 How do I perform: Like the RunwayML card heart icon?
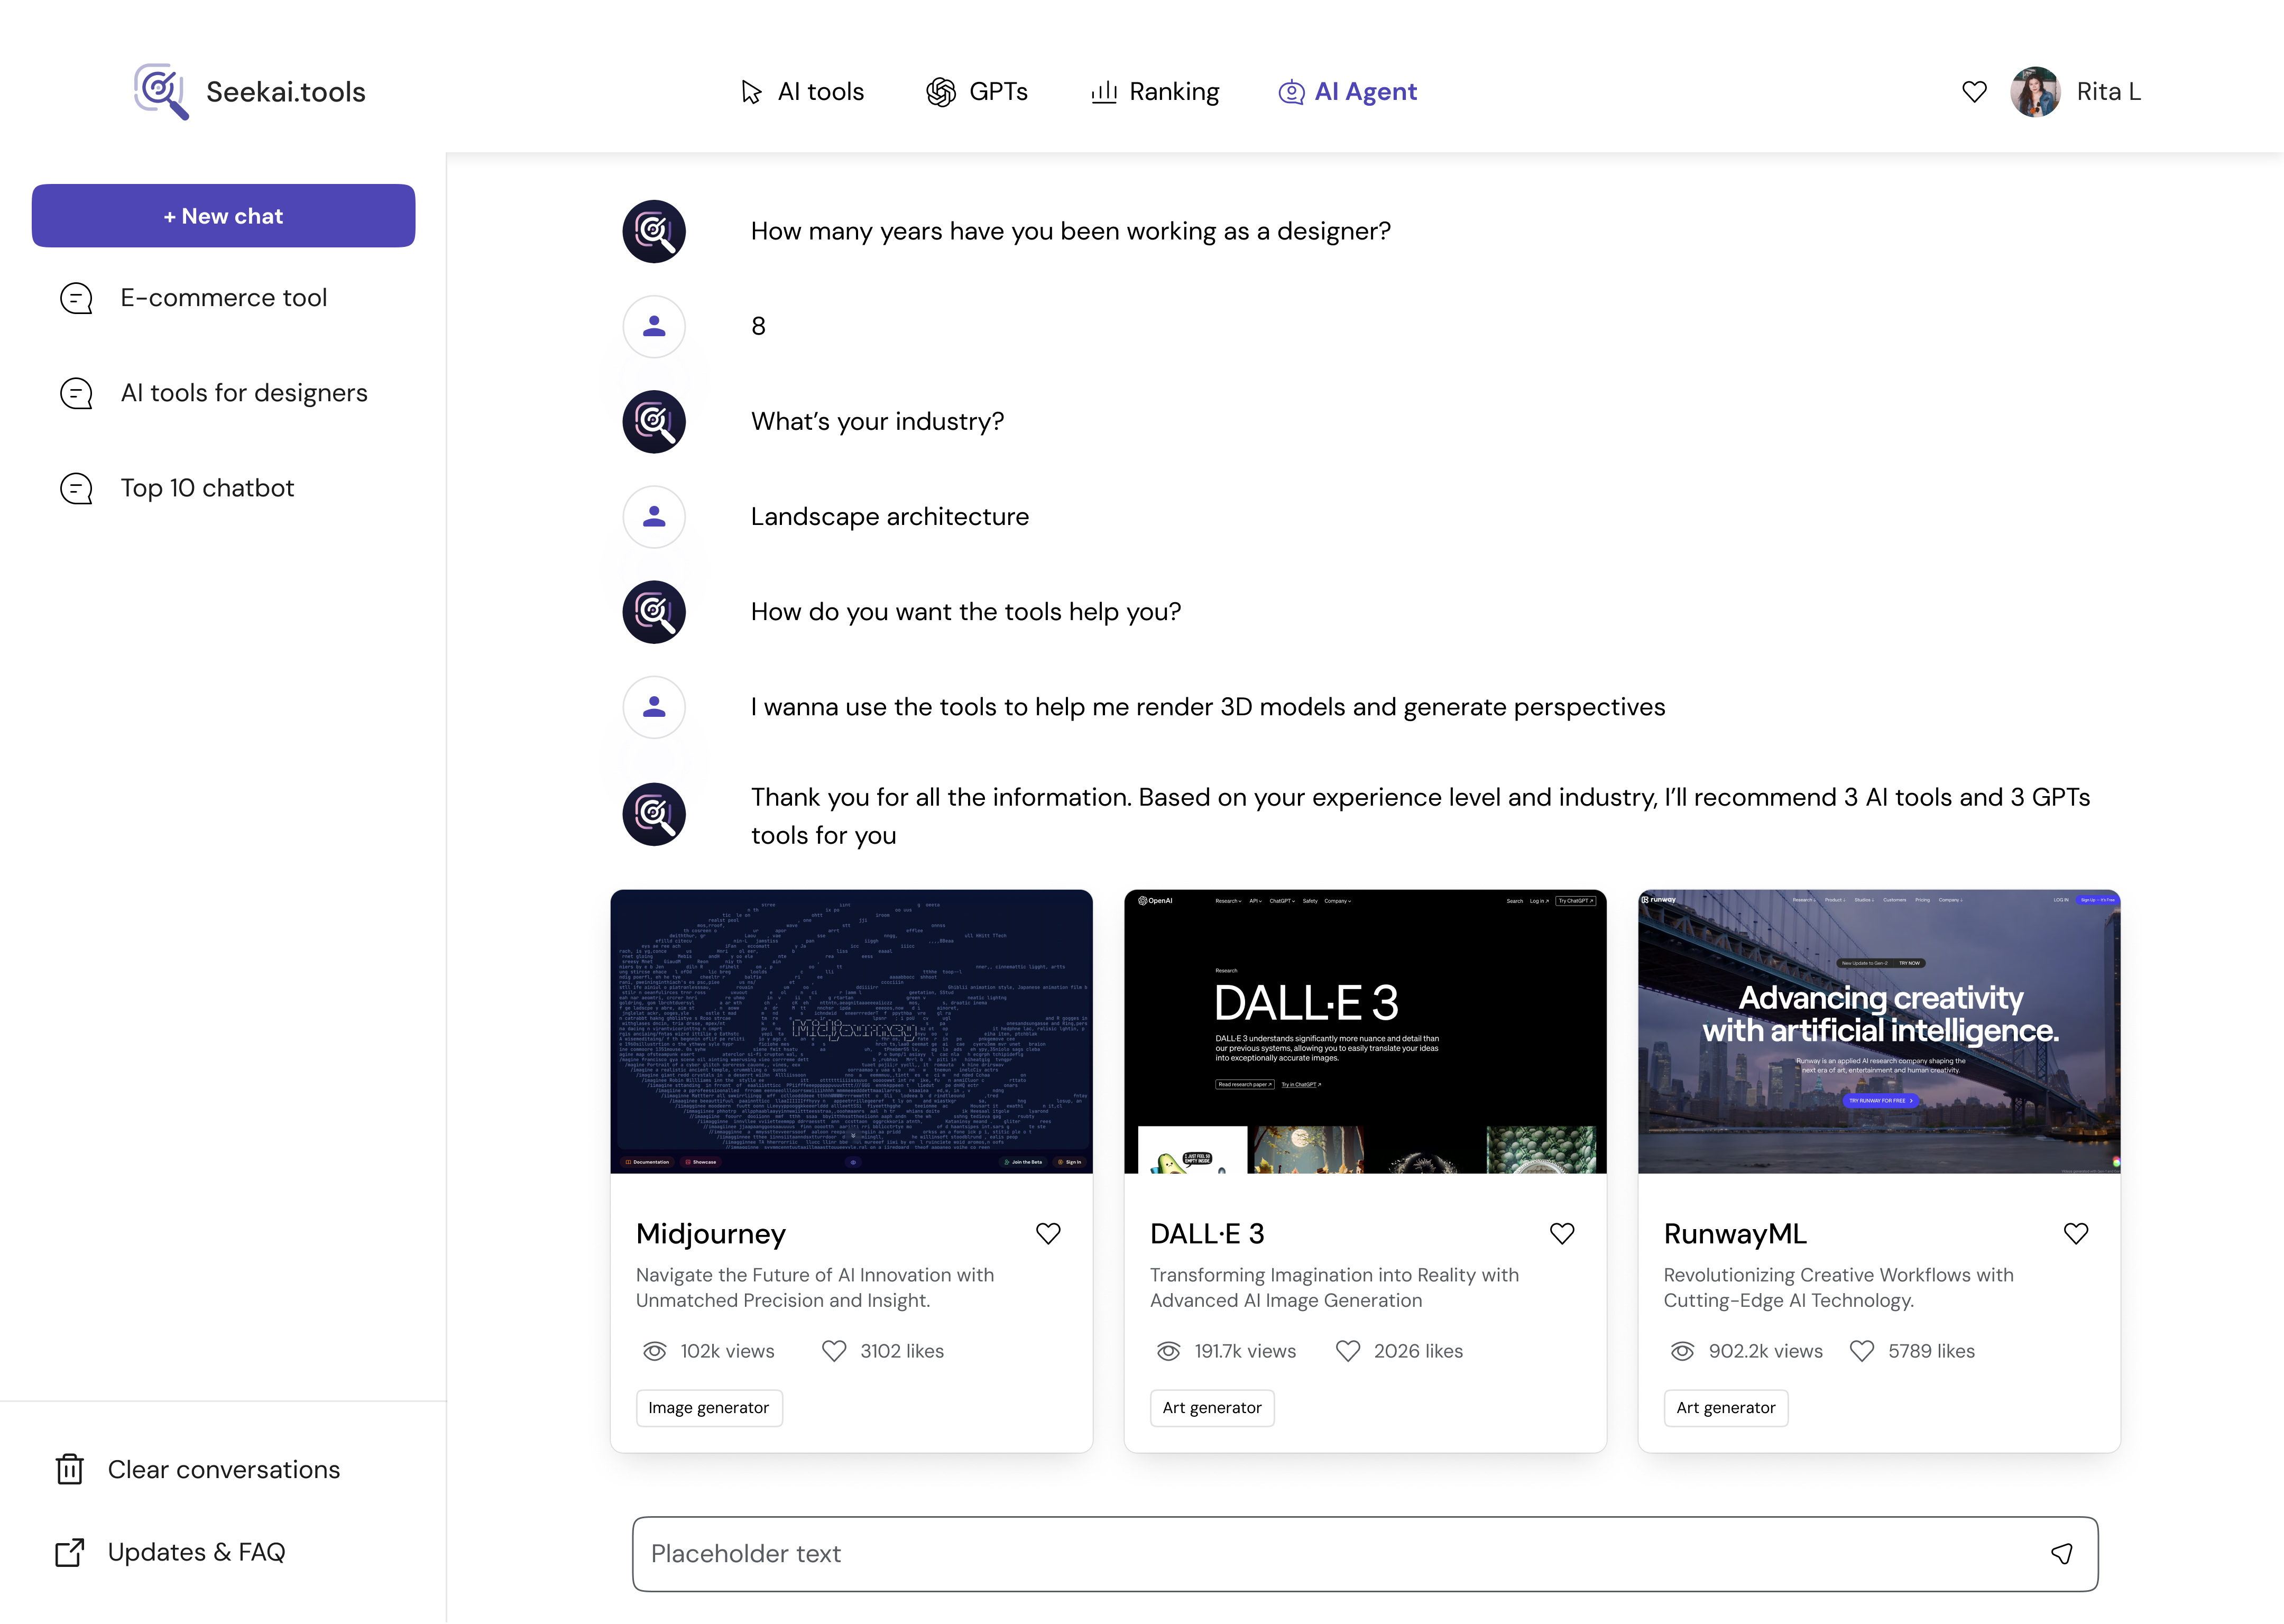click(2075, 1233)
